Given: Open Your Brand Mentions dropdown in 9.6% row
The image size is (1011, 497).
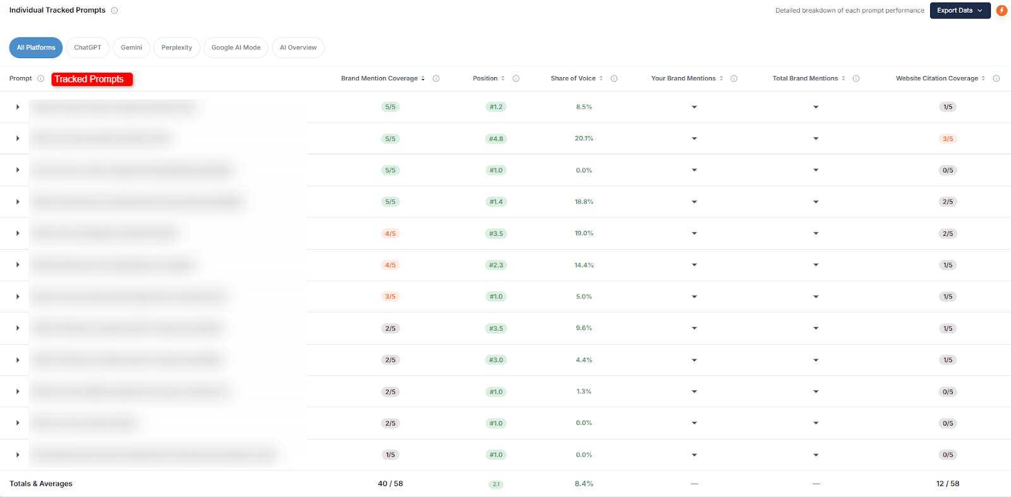Looking at the screenshot, I should click(694, 328).
